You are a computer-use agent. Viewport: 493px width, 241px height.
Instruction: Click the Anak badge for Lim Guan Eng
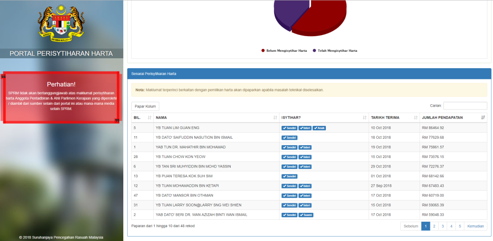click(319, 128)
